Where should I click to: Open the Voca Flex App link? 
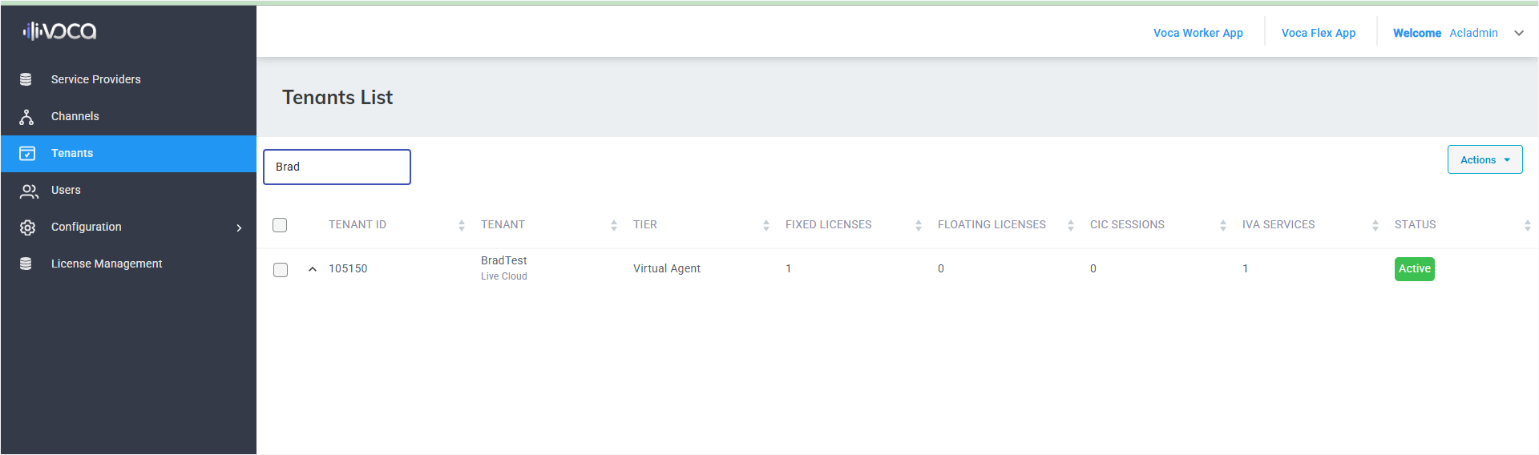click(x=1318, y=33)
